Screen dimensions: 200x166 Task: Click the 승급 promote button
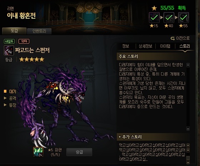pos(79,152)
